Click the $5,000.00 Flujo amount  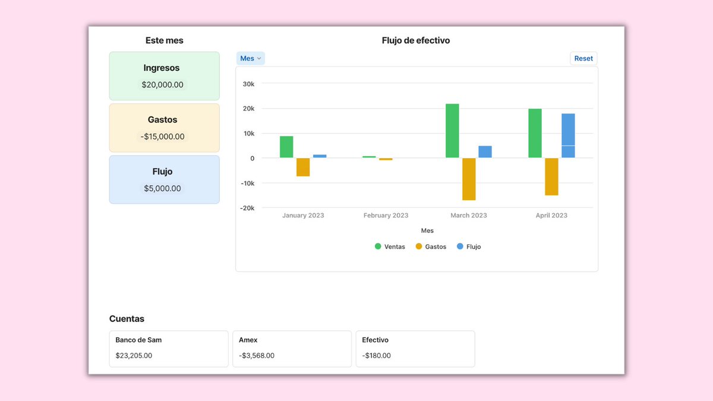[163, 188]
